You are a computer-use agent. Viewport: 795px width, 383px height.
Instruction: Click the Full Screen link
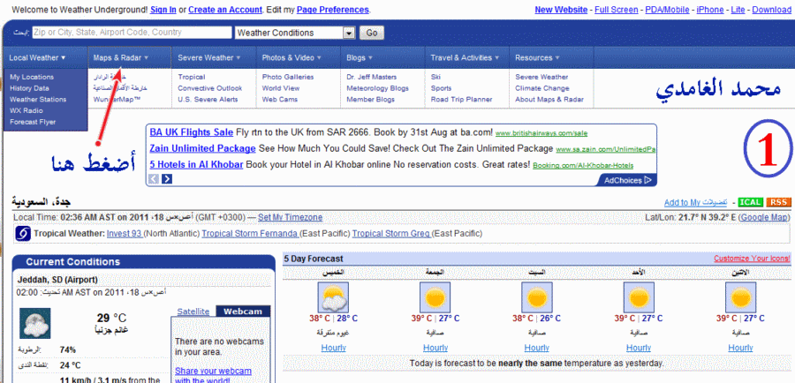click(x=617, y=10)
